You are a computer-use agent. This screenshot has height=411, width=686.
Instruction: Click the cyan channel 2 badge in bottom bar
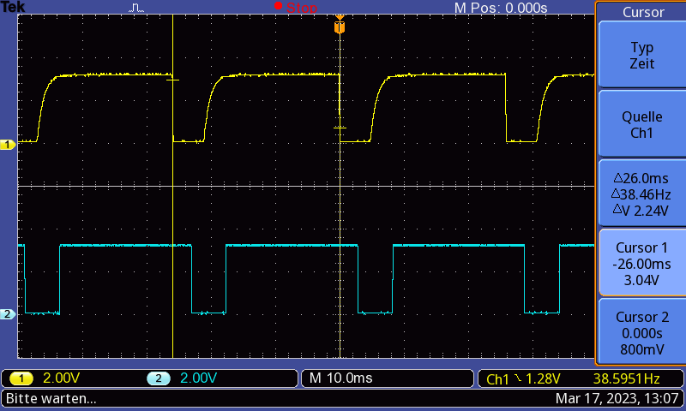pyautogui.click(x=159, y=378)
